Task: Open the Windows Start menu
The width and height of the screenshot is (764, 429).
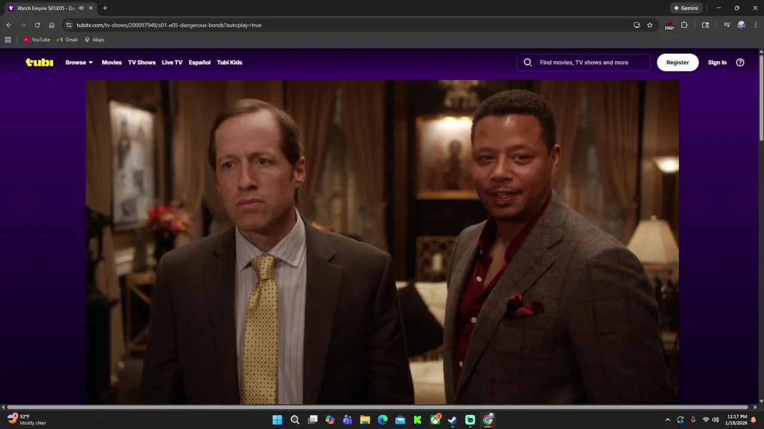Action: pos(277,420)
